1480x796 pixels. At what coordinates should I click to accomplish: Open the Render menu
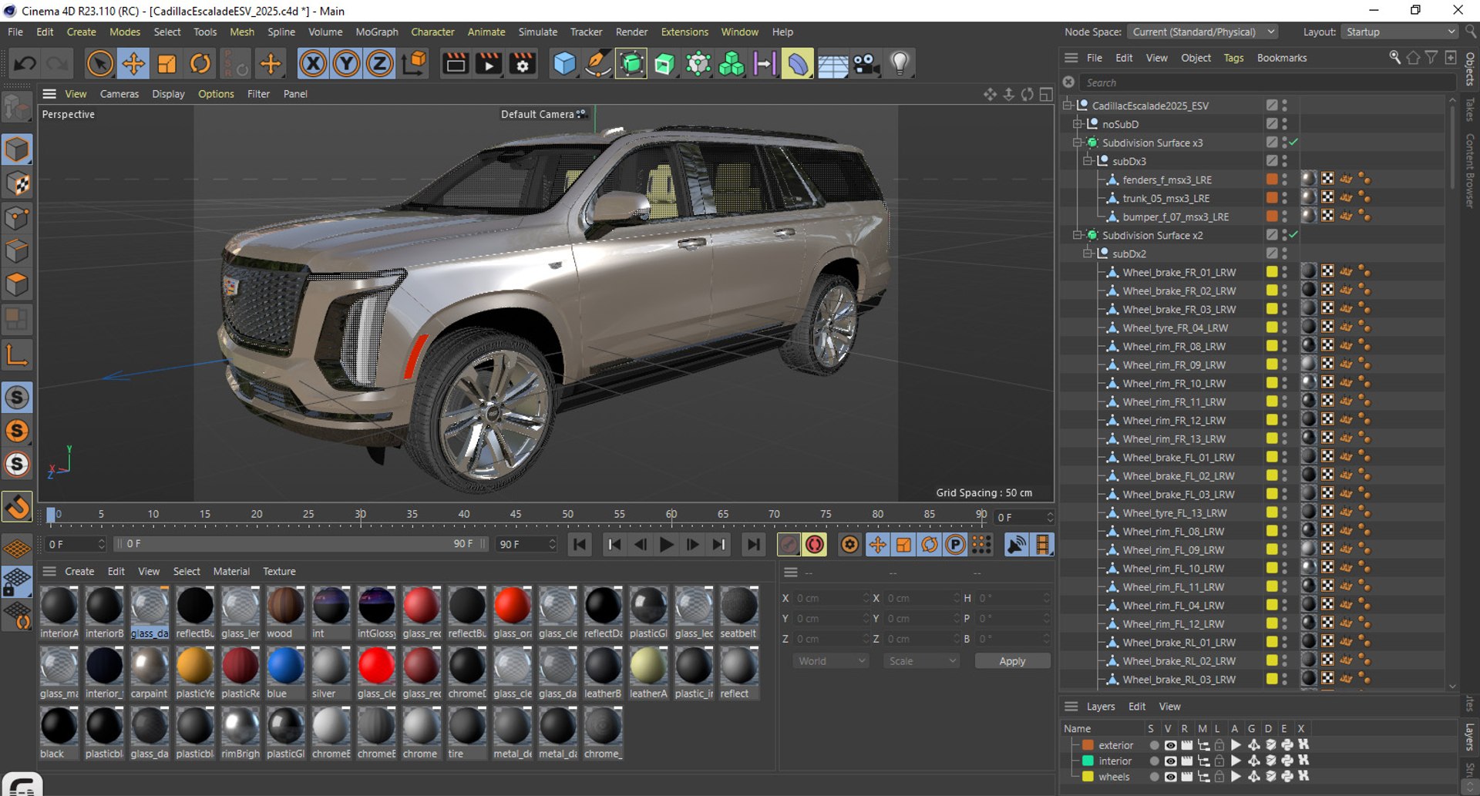[631, 32]
